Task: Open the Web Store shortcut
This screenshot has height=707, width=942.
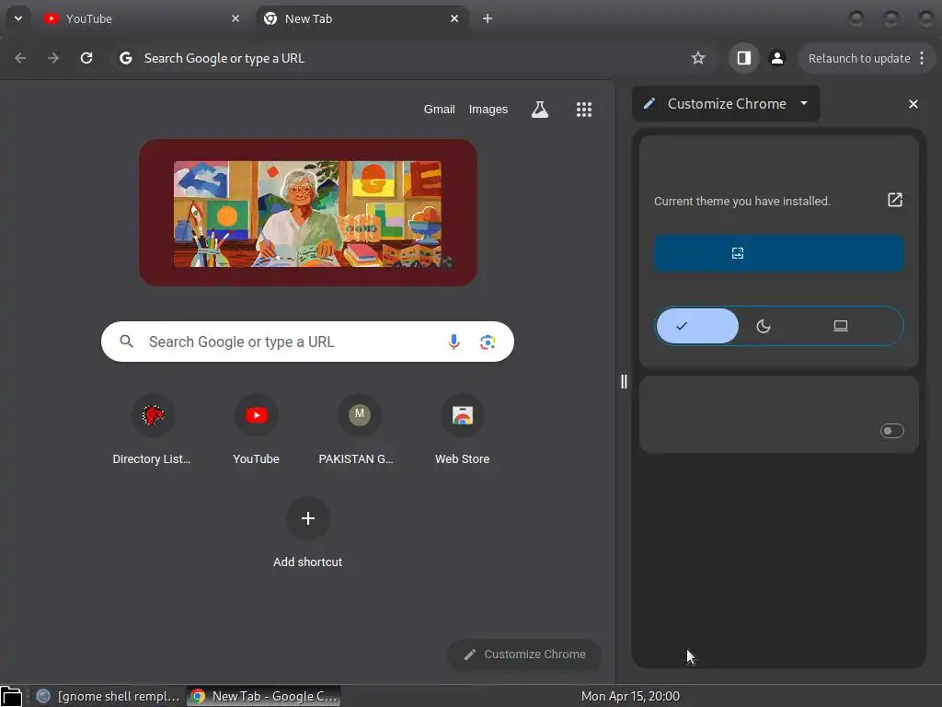Action: point(462,431)
